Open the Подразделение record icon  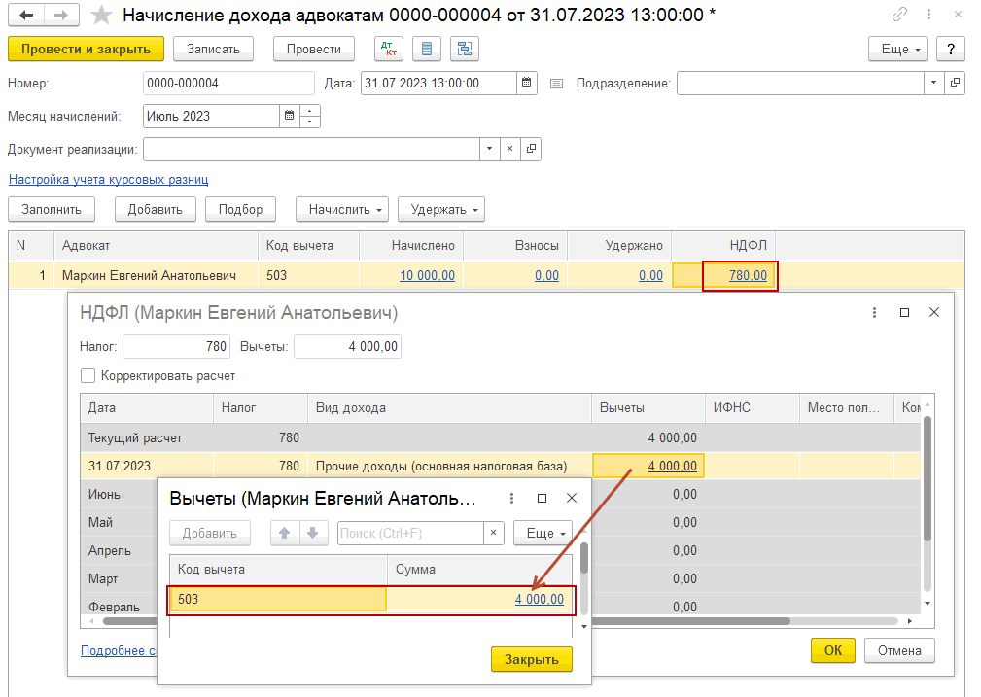(955, 84)
